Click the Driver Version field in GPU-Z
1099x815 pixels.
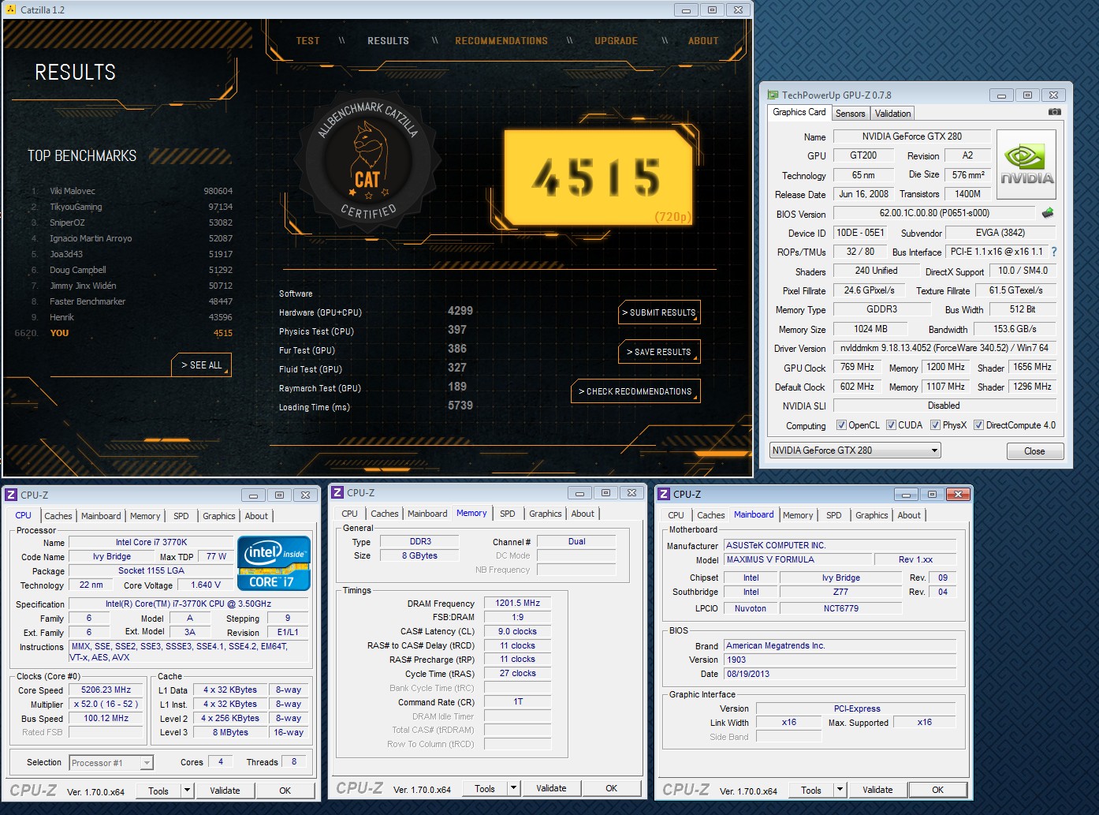[x=944, y=348]
